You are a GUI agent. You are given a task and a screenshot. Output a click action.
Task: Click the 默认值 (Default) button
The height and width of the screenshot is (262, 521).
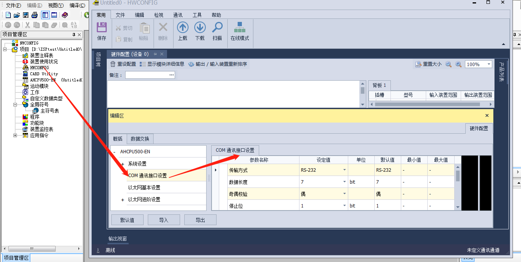pyautogui.click(x=127, y=220)
